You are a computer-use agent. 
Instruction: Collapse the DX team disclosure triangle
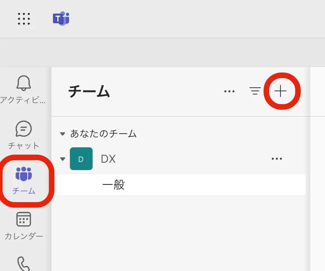(63, 159)
